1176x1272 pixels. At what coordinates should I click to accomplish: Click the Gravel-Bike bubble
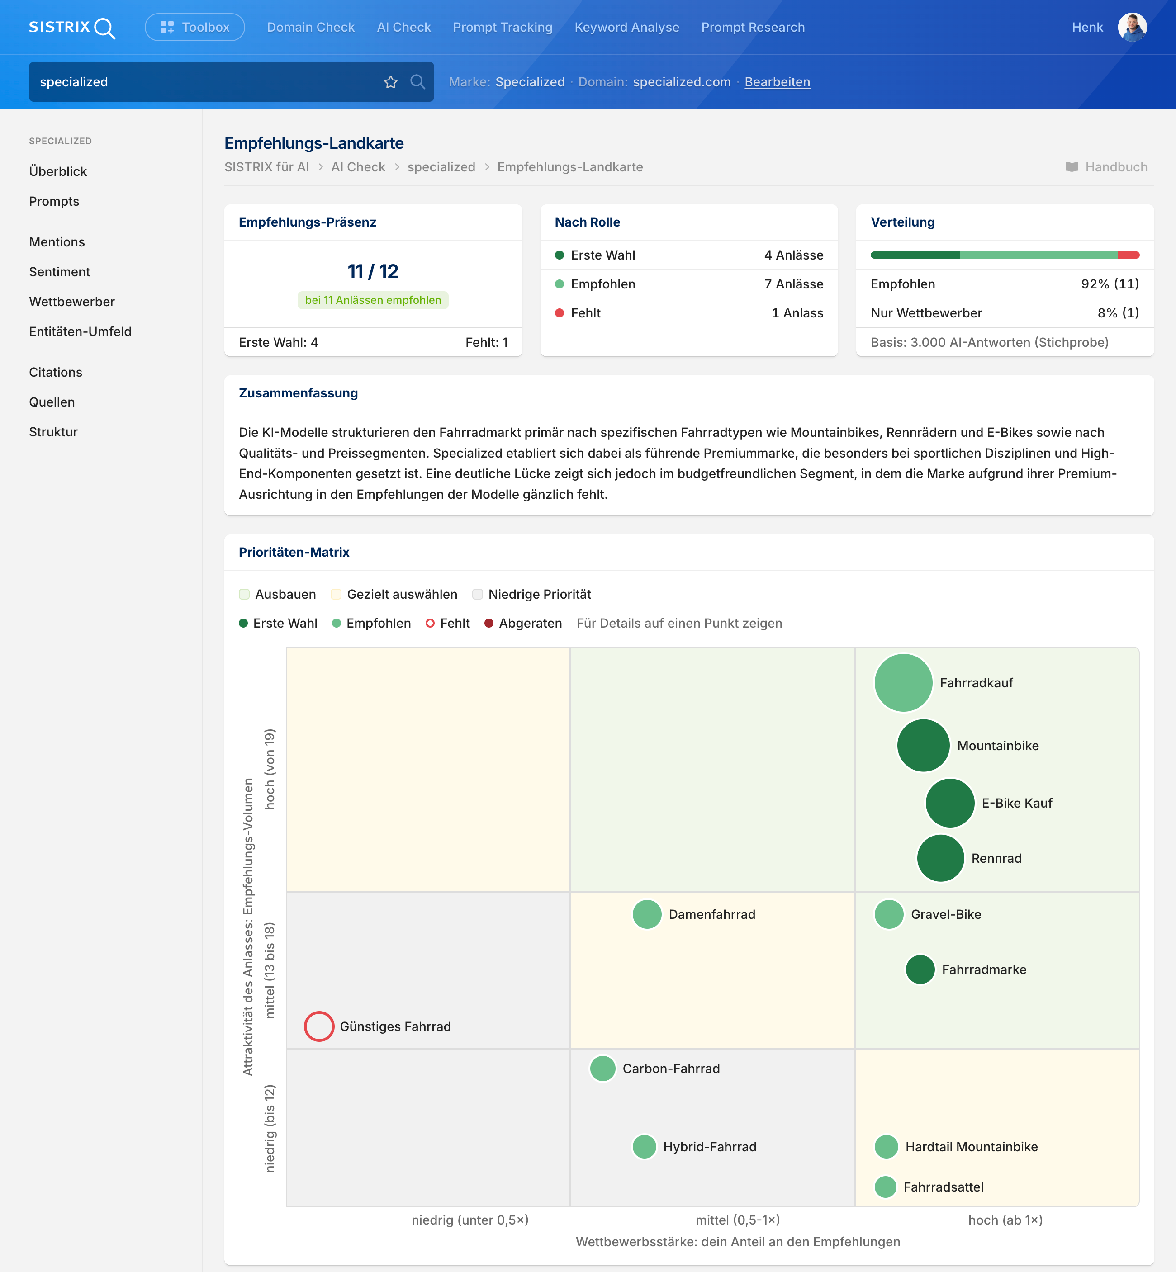click(x=888, y=914)
